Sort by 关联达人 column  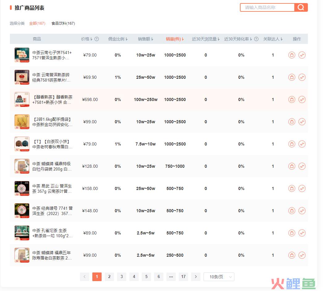[x=273, y=39]
